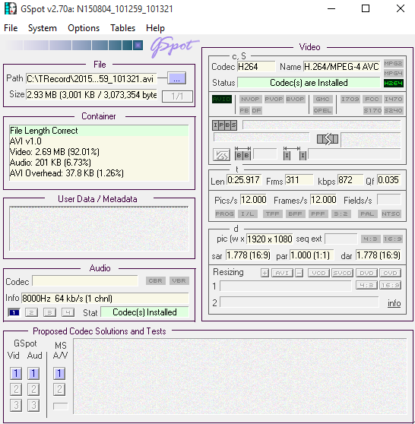The height and width of the screenshot is (424, 415).
Task: Click the BFF indicator
Action: pyautogui.click(x=295, y=214)
